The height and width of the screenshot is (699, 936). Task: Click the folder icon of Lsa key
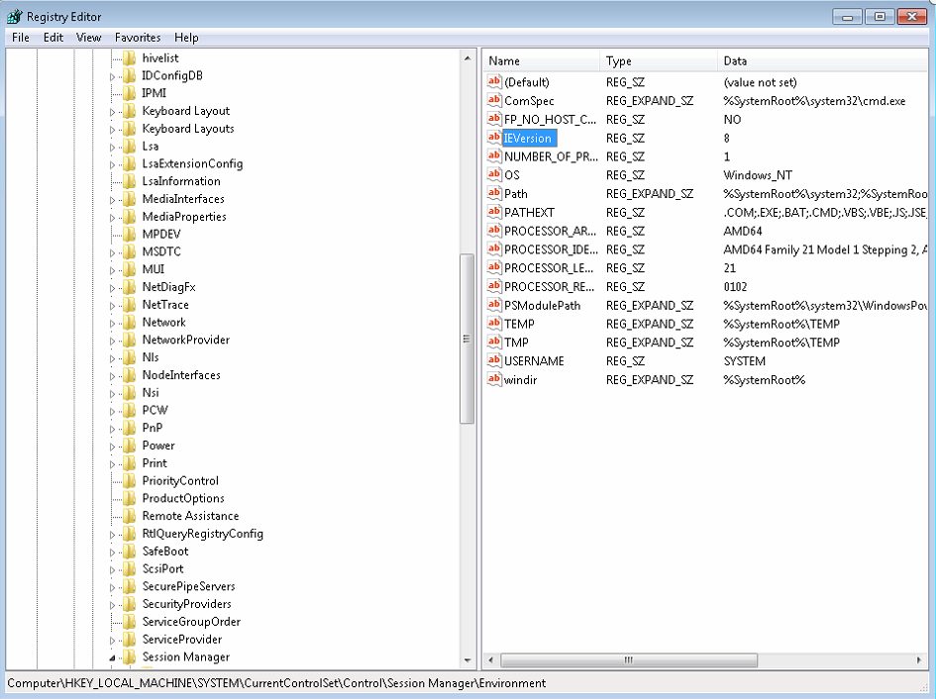coord(129,146)
